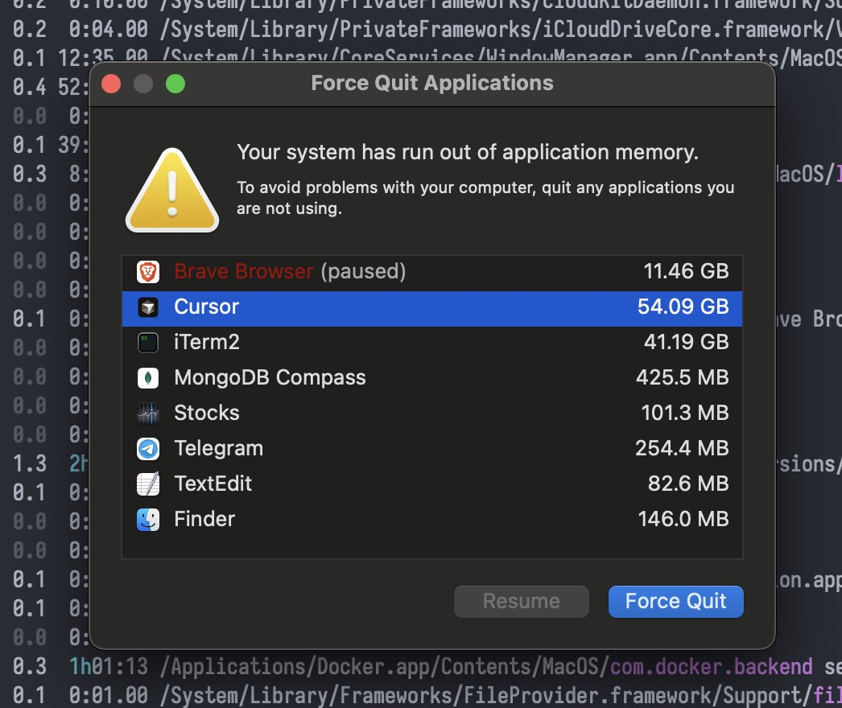This screenshot has height=708, width=842.
Task: Click the TextEdit notepad icon
Action: coord(147,484)
